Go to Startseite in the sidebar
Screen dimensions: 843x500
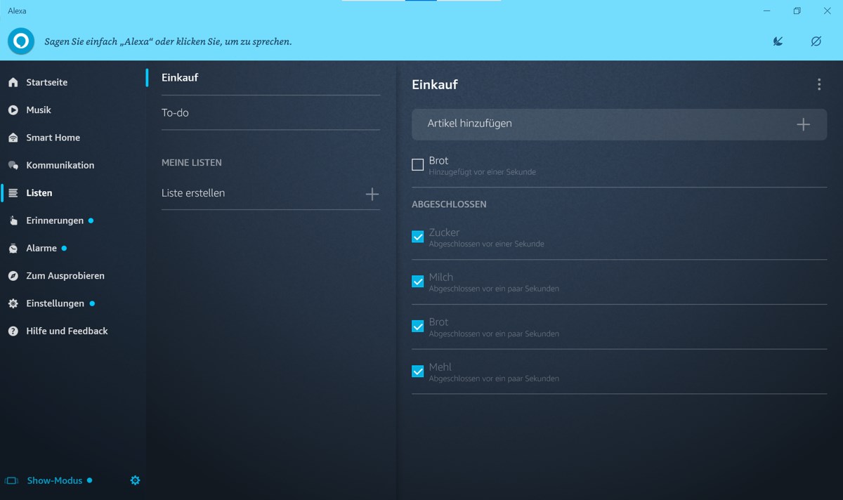coord(47,82)
